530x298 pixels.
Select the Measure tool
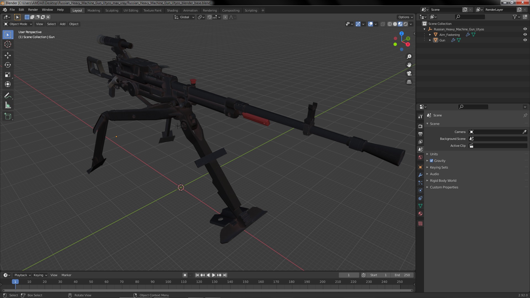pos(8,105)
